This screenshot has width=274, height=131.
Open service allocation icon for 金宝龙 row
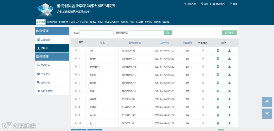click(x=218, y=115)
